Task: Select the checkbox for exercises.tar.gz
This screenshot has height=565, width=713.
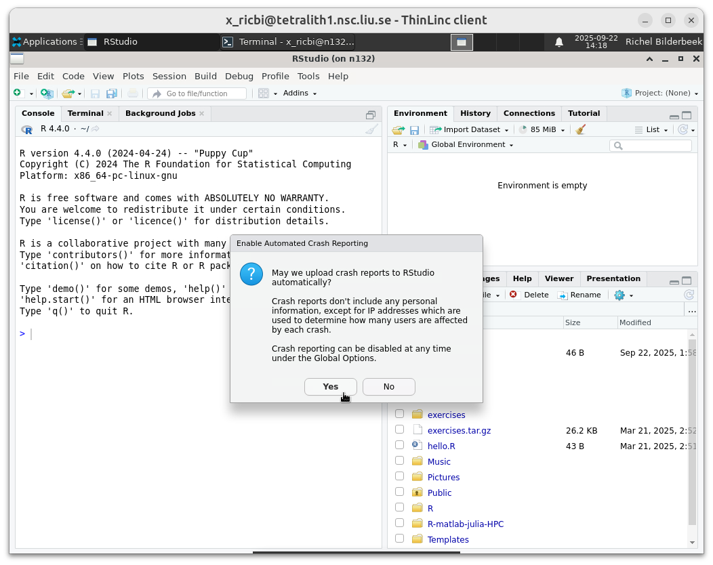Action: point(399,430)
